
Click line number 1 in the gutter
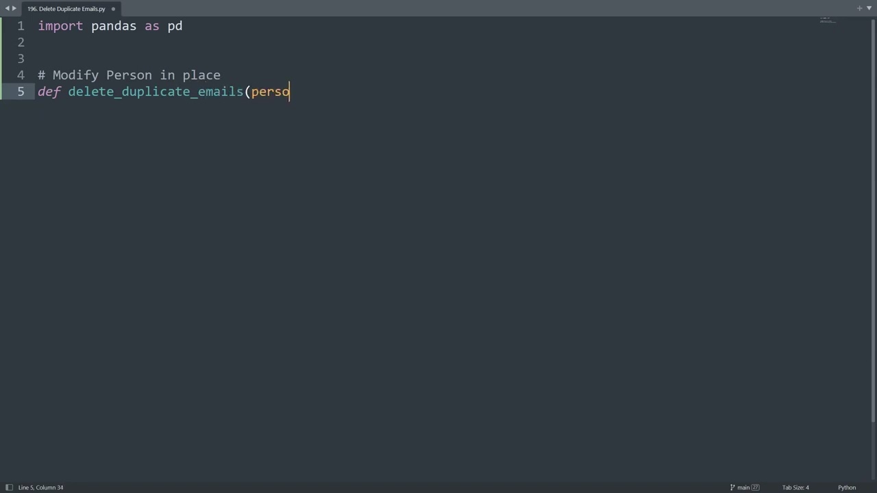coord(21,26)
